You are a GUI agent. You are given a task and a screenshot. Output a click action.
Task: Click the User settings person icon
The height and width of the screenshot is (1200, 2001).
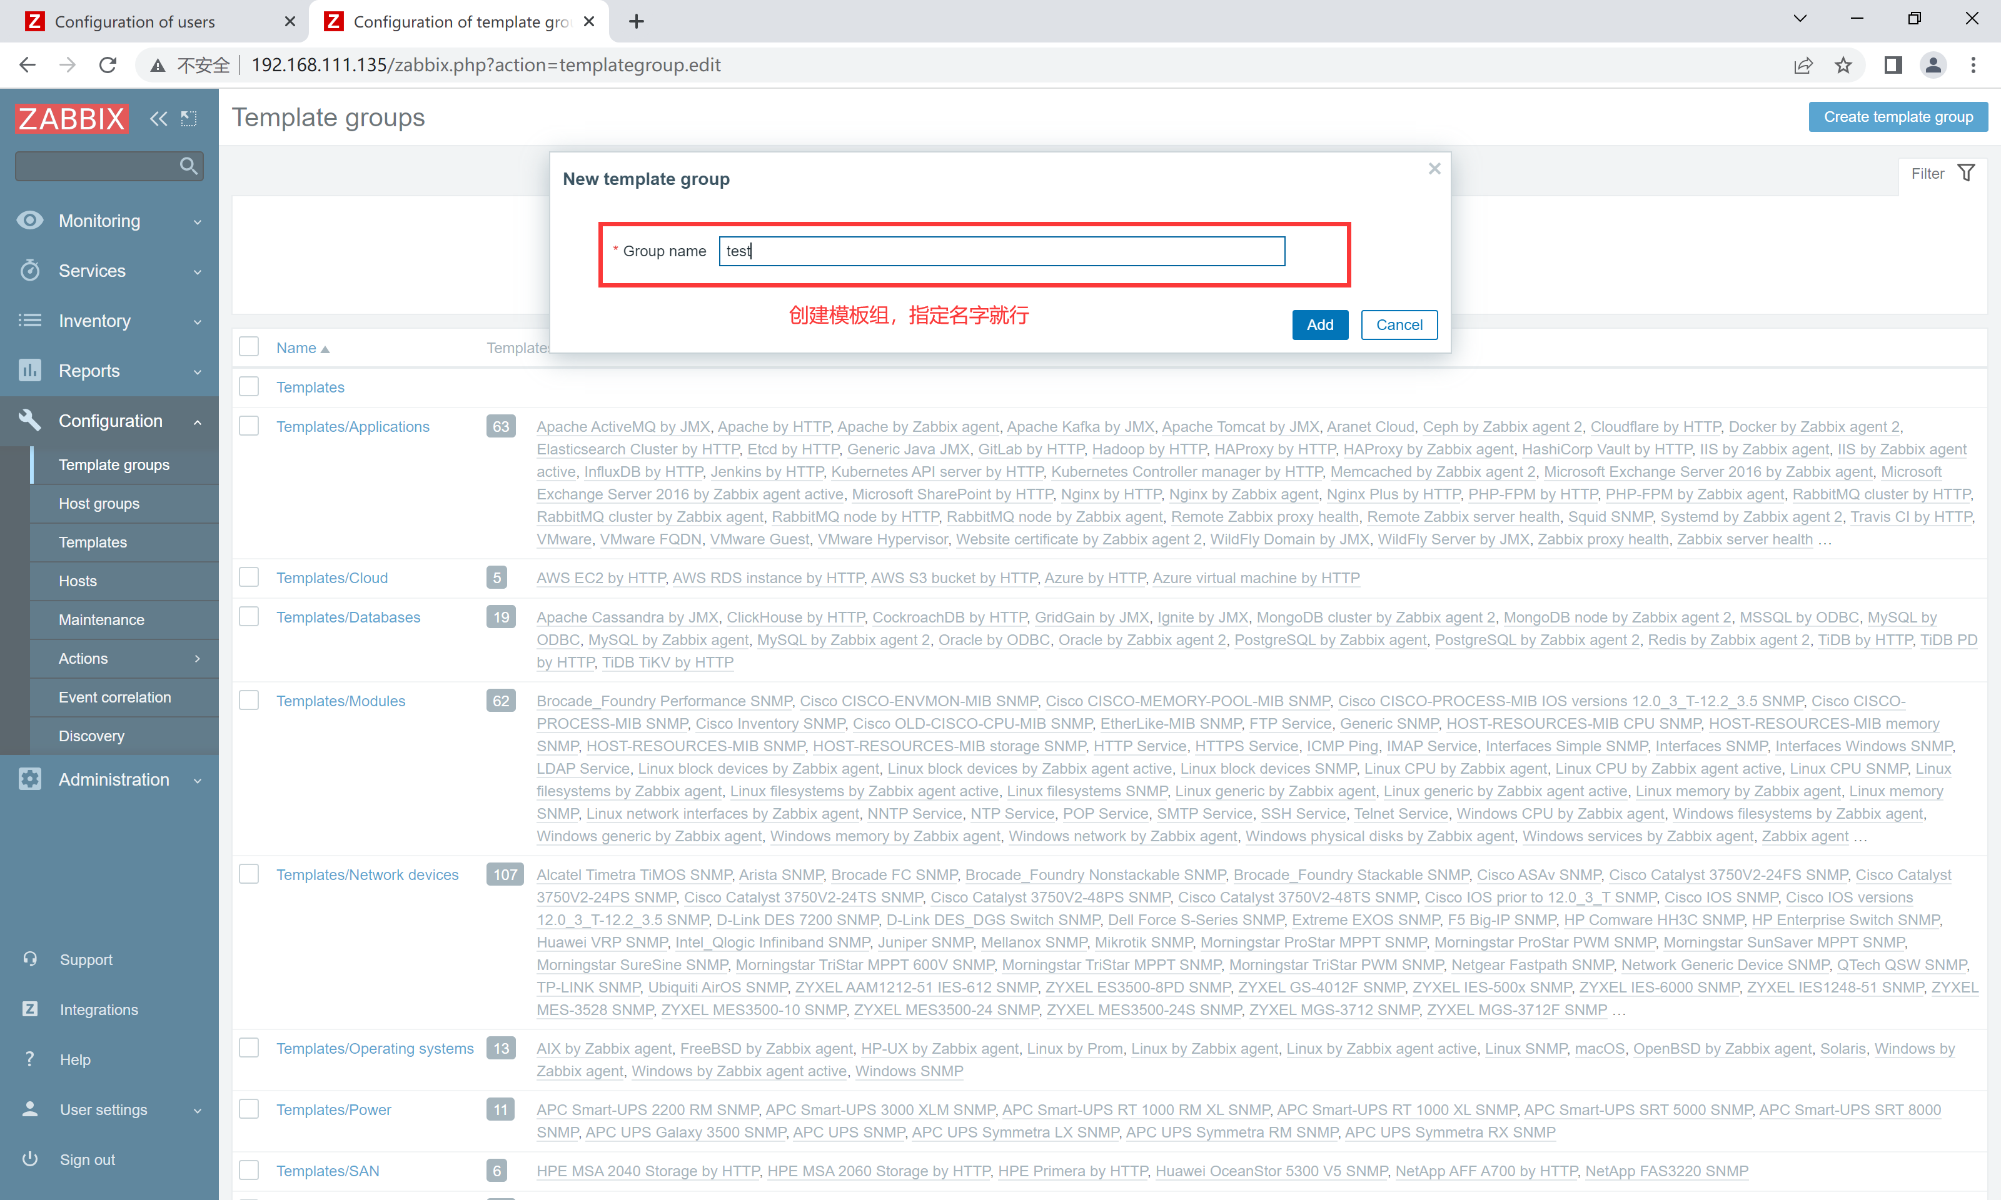pos(30,1109)
